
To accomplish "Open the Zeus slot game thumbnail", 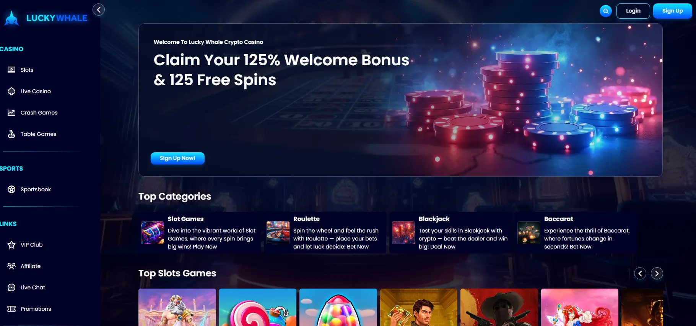I will point(177,307).
